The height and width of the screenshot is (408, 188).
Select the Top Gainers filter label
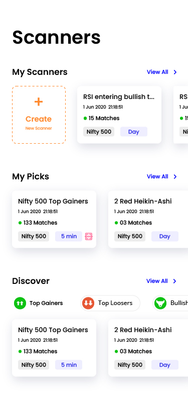coord(46,303)
